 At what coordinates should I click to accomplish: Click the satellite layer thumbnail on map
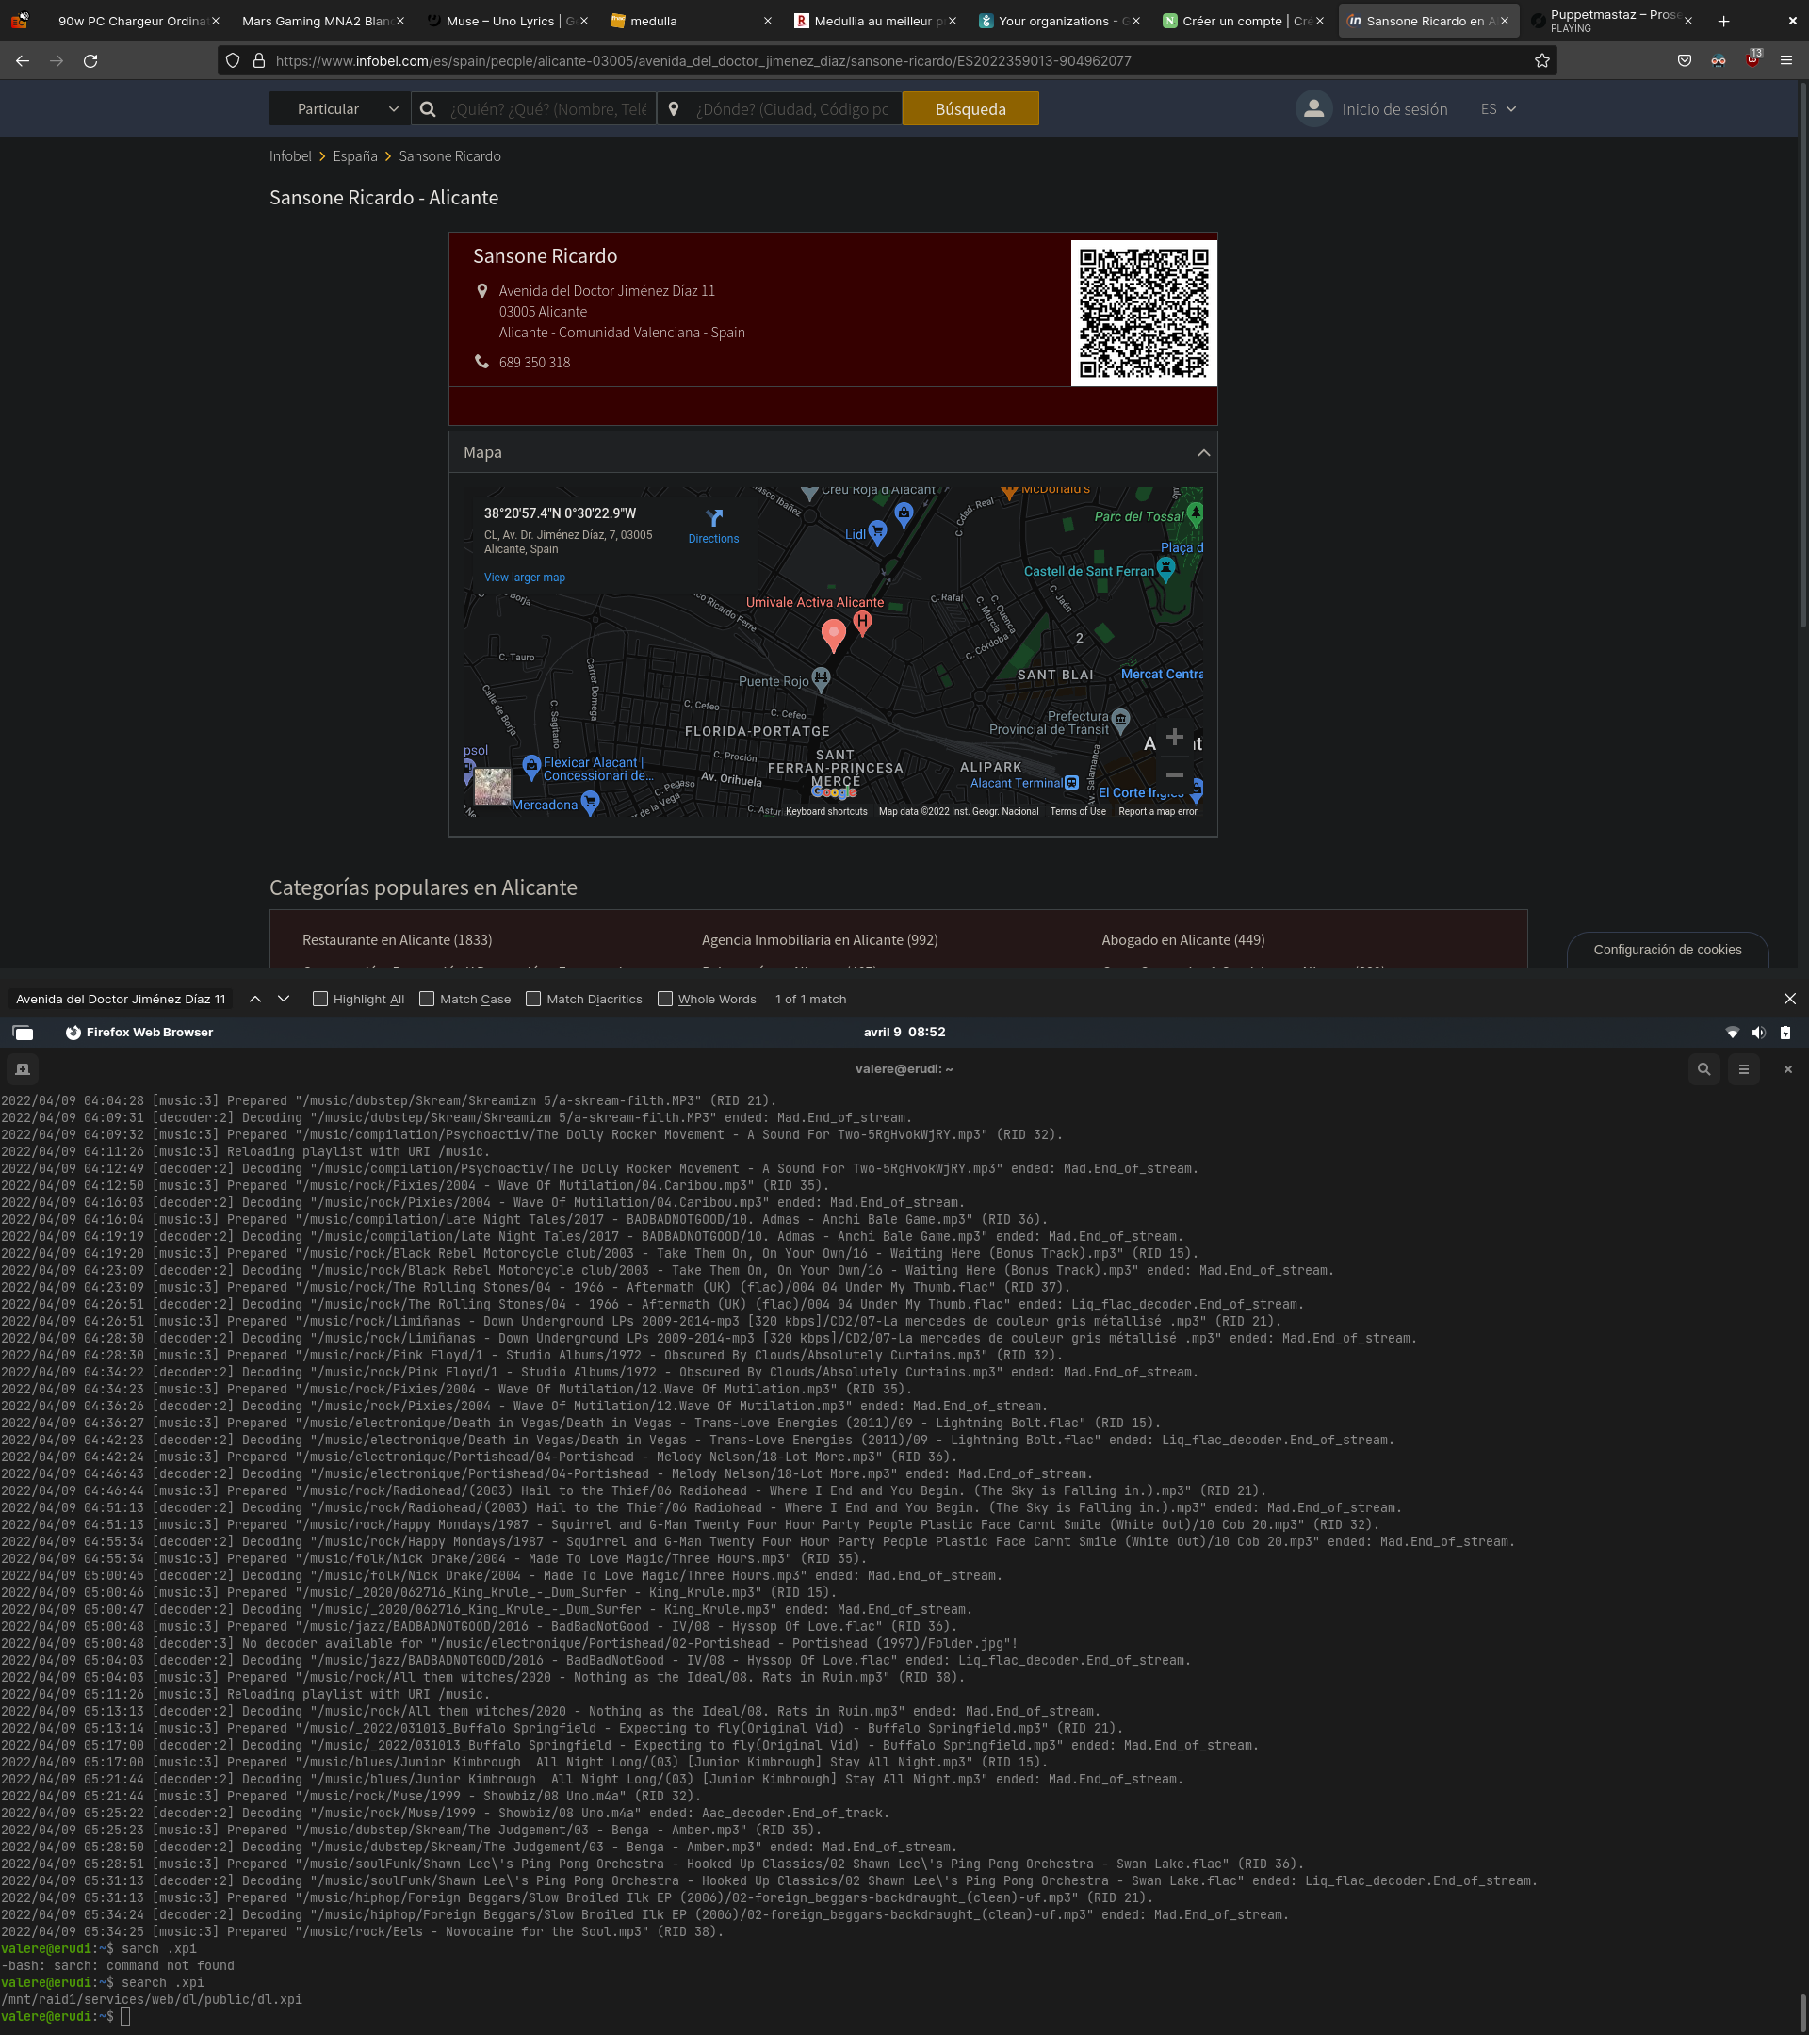pos(492,787)
